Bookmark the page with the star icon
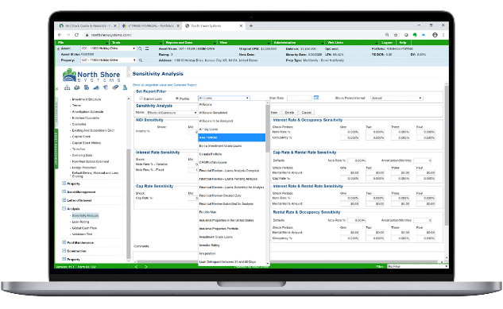This screenshot has height=309, width=503. point(396,35)
